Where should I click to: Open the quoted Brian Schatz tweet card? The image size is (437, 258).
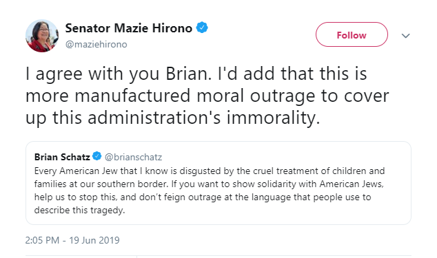point(218,183)
